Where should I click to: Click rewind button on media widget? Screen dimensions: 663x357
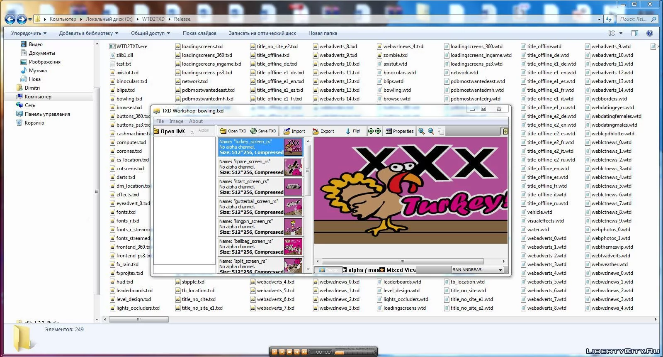click(297, 352)
